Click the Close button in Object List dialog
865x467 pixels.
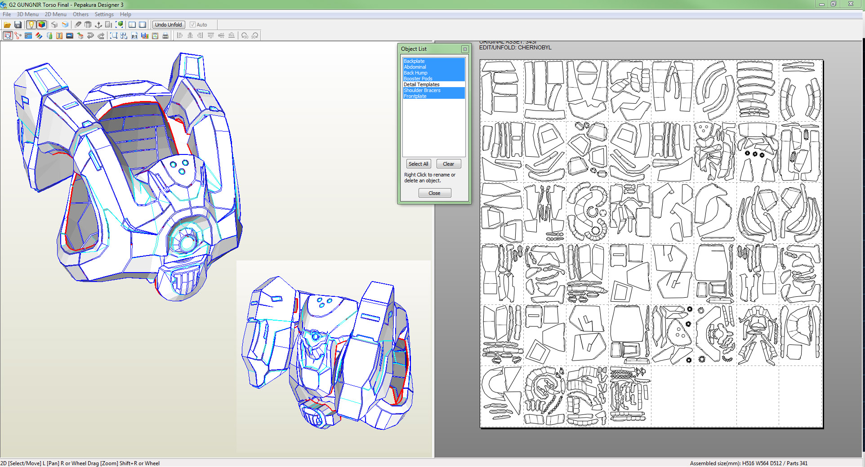435,193
